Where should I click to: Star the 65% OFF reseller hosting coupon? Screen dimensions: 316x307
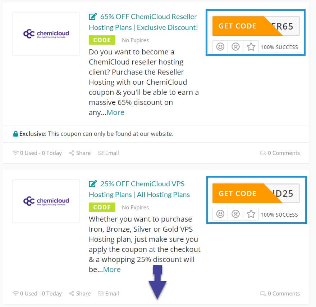[x=251, y=47]
